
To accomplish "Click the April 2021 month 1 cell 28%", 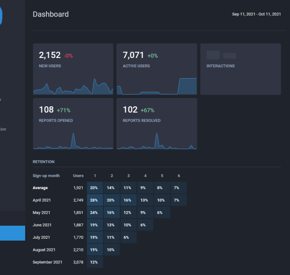I will point(95,200).
